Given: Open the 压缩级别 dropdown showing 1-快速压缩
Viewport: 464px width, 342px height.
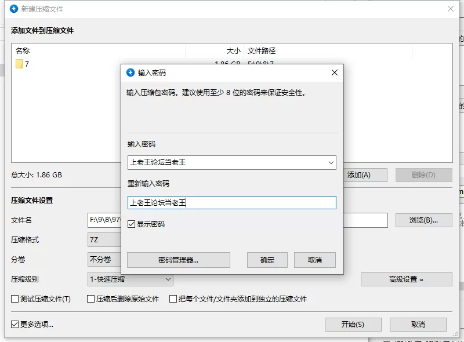Looking at the screenshot, I should 130,279.
